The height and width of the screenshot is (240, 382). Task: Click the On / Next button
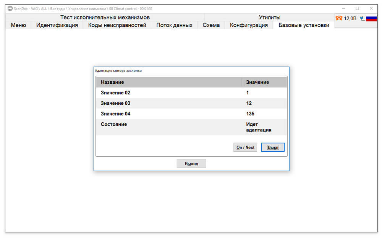coord(245,148)
